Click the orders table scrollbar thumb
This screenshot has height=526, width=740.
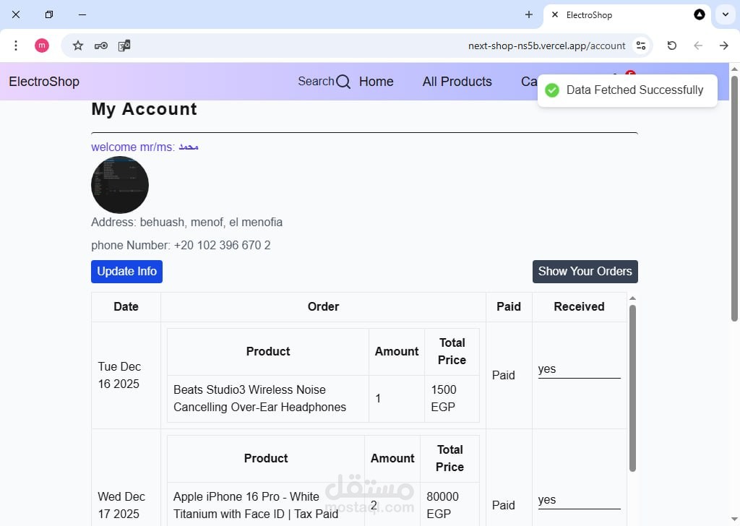point(632,388)
